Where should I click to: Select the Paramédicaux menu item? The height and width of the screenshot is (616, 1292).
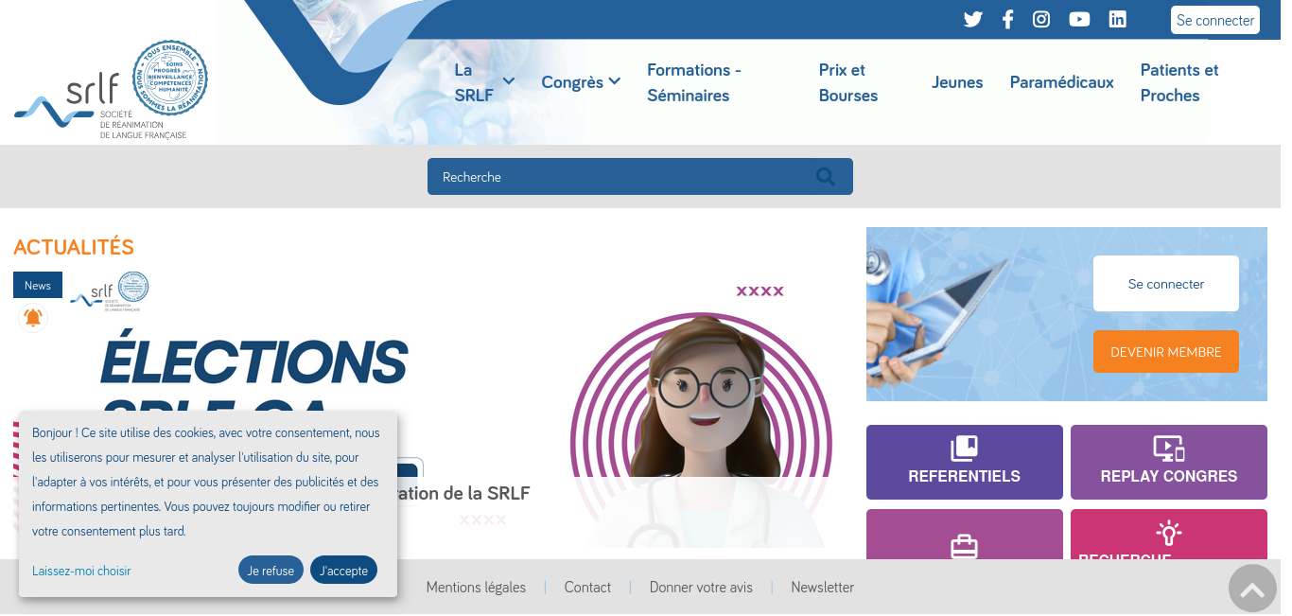1062,82
